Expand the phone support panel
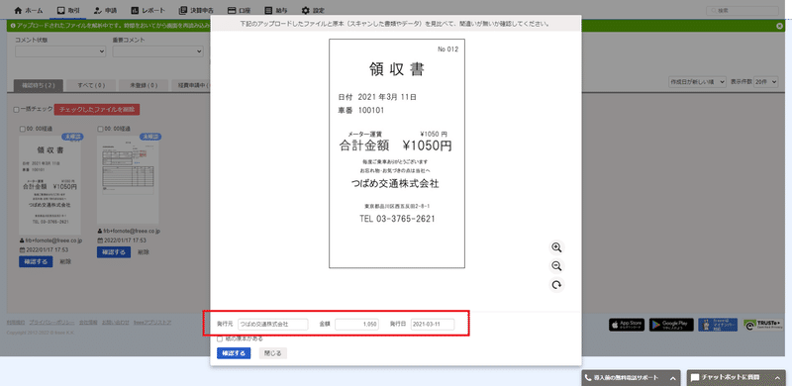792x386 pixels. pos(632,378)
